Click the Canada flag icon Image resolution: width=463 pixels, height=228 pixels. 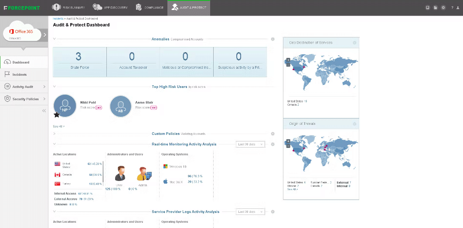pyautogui.click(x=57, y=174)
